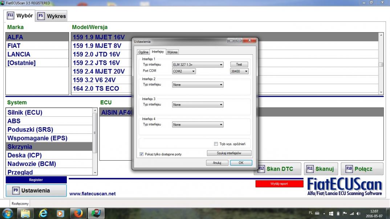The image size is (390, 219).
Task: Uncheck Pokaż tylko dostępne porty
Action: (141, 154)
